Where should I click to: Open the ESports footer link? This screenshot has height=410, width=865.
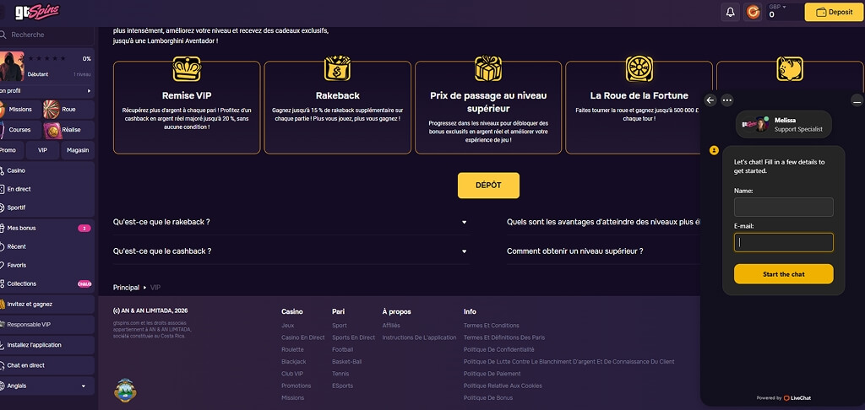tap(343, 386)
